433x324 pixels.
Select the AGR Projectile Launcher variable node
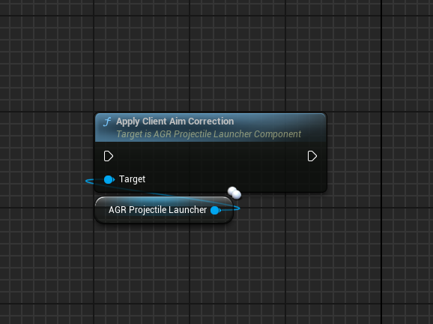(164, 210)
